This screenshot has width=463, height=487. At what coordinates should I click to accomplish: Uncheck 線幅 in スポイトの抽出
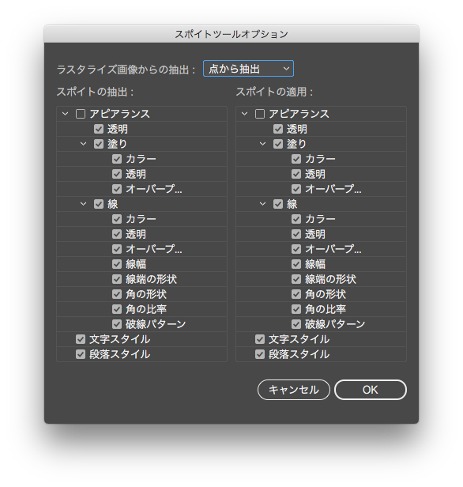pos(117,264)
